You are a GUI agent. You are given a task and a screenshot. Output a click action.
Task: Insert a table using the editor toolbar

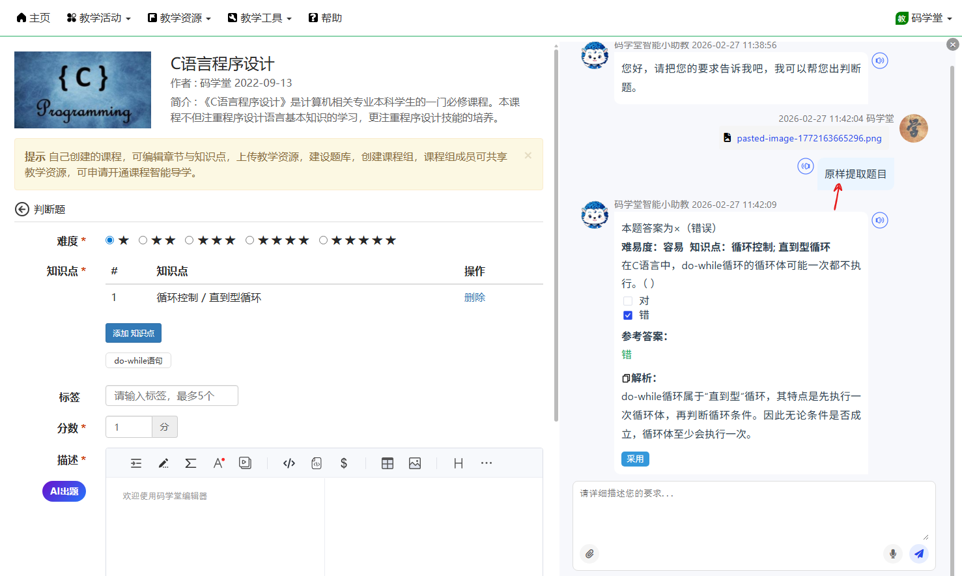[x=388, y=463]
